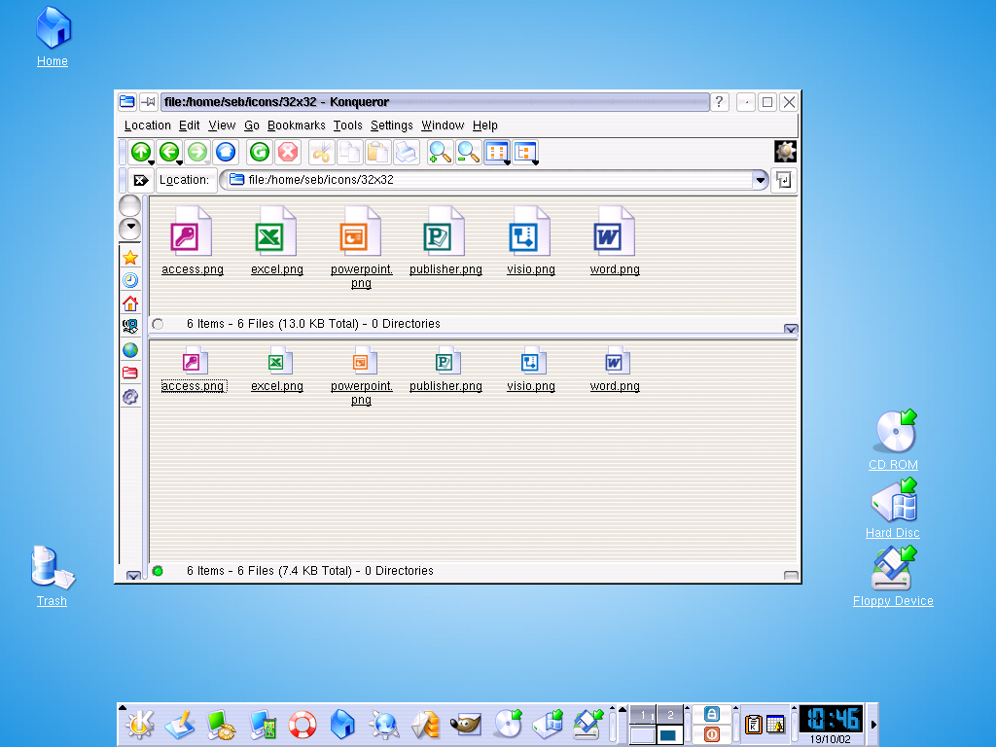
Task: Open red folder panel in sidebar
Action: coord(130,373)
